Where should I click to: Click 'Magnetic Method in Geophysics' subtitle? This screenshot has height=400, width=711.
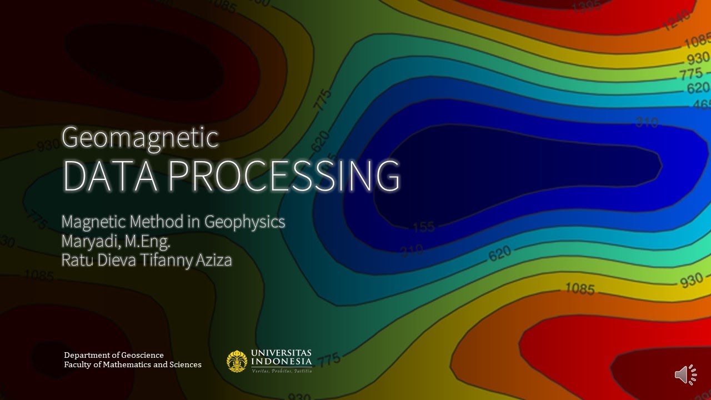173,222
